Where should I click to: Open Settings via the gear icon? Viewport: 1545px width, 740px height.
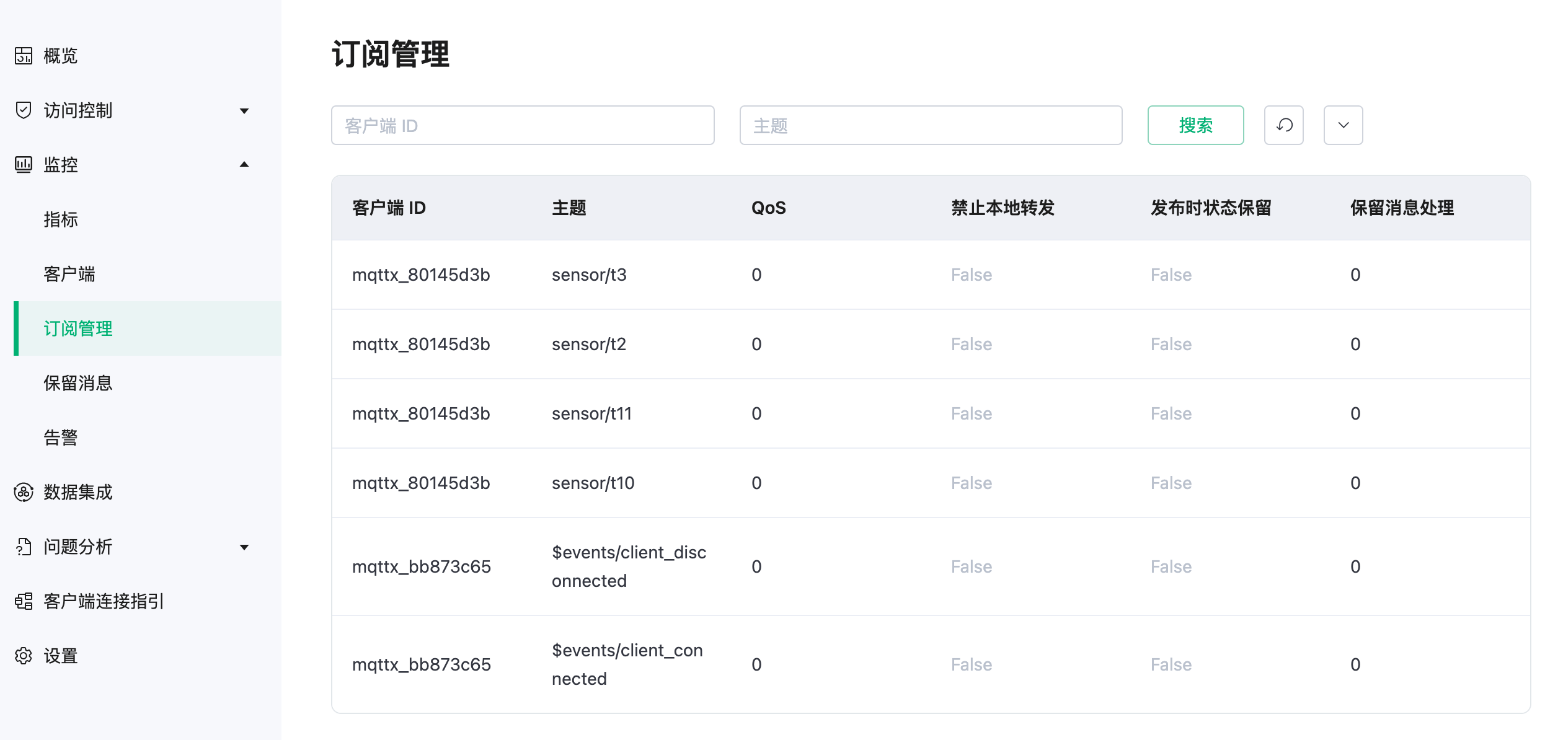click(24, 656)
